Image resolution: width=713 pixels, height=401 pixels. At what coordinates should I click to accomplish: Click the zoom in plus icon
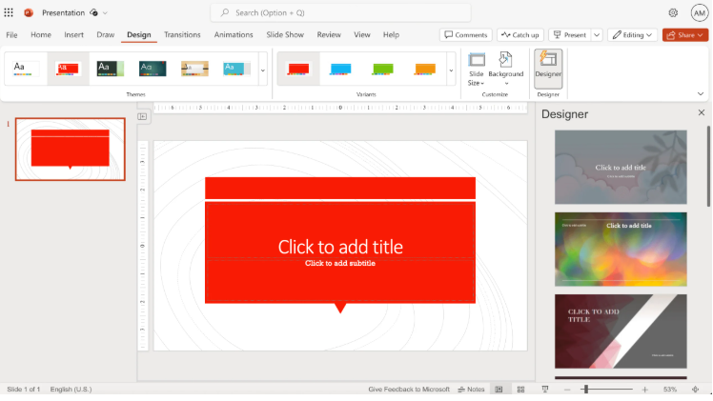pyautogui.click(x=644, y=390)
